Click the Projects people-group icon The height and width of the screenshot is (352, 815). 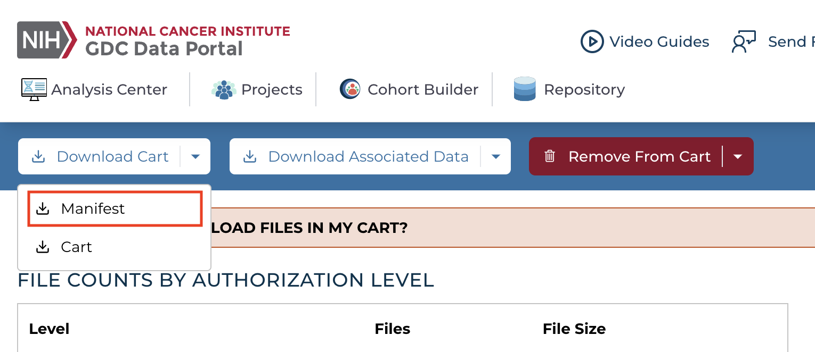(x=224, y=89)
